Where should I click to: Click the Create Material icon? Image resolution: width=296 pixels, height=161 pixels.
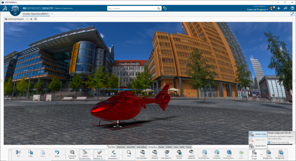(x=155, y=152)
